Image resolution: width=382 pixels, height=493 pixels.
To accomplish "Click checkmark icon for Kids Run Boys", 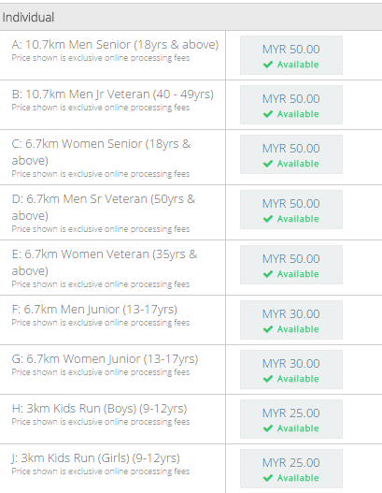I will click(x=268, y=428).
